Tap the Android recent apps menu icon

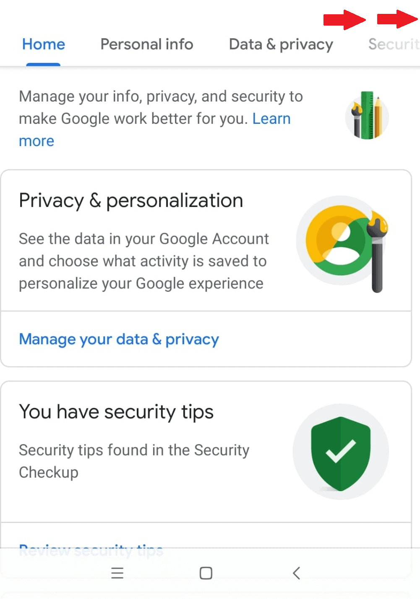click(x=117, y=573)
